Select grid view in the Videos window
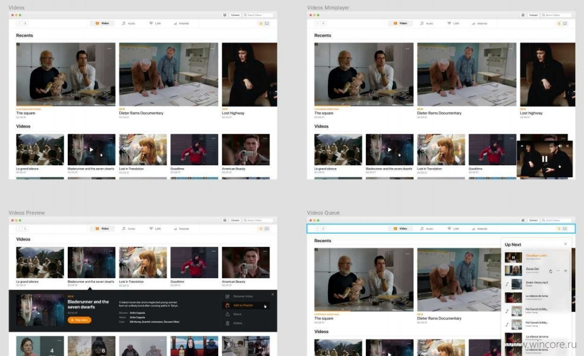This screenshot has width=584, height=356. 267,24
